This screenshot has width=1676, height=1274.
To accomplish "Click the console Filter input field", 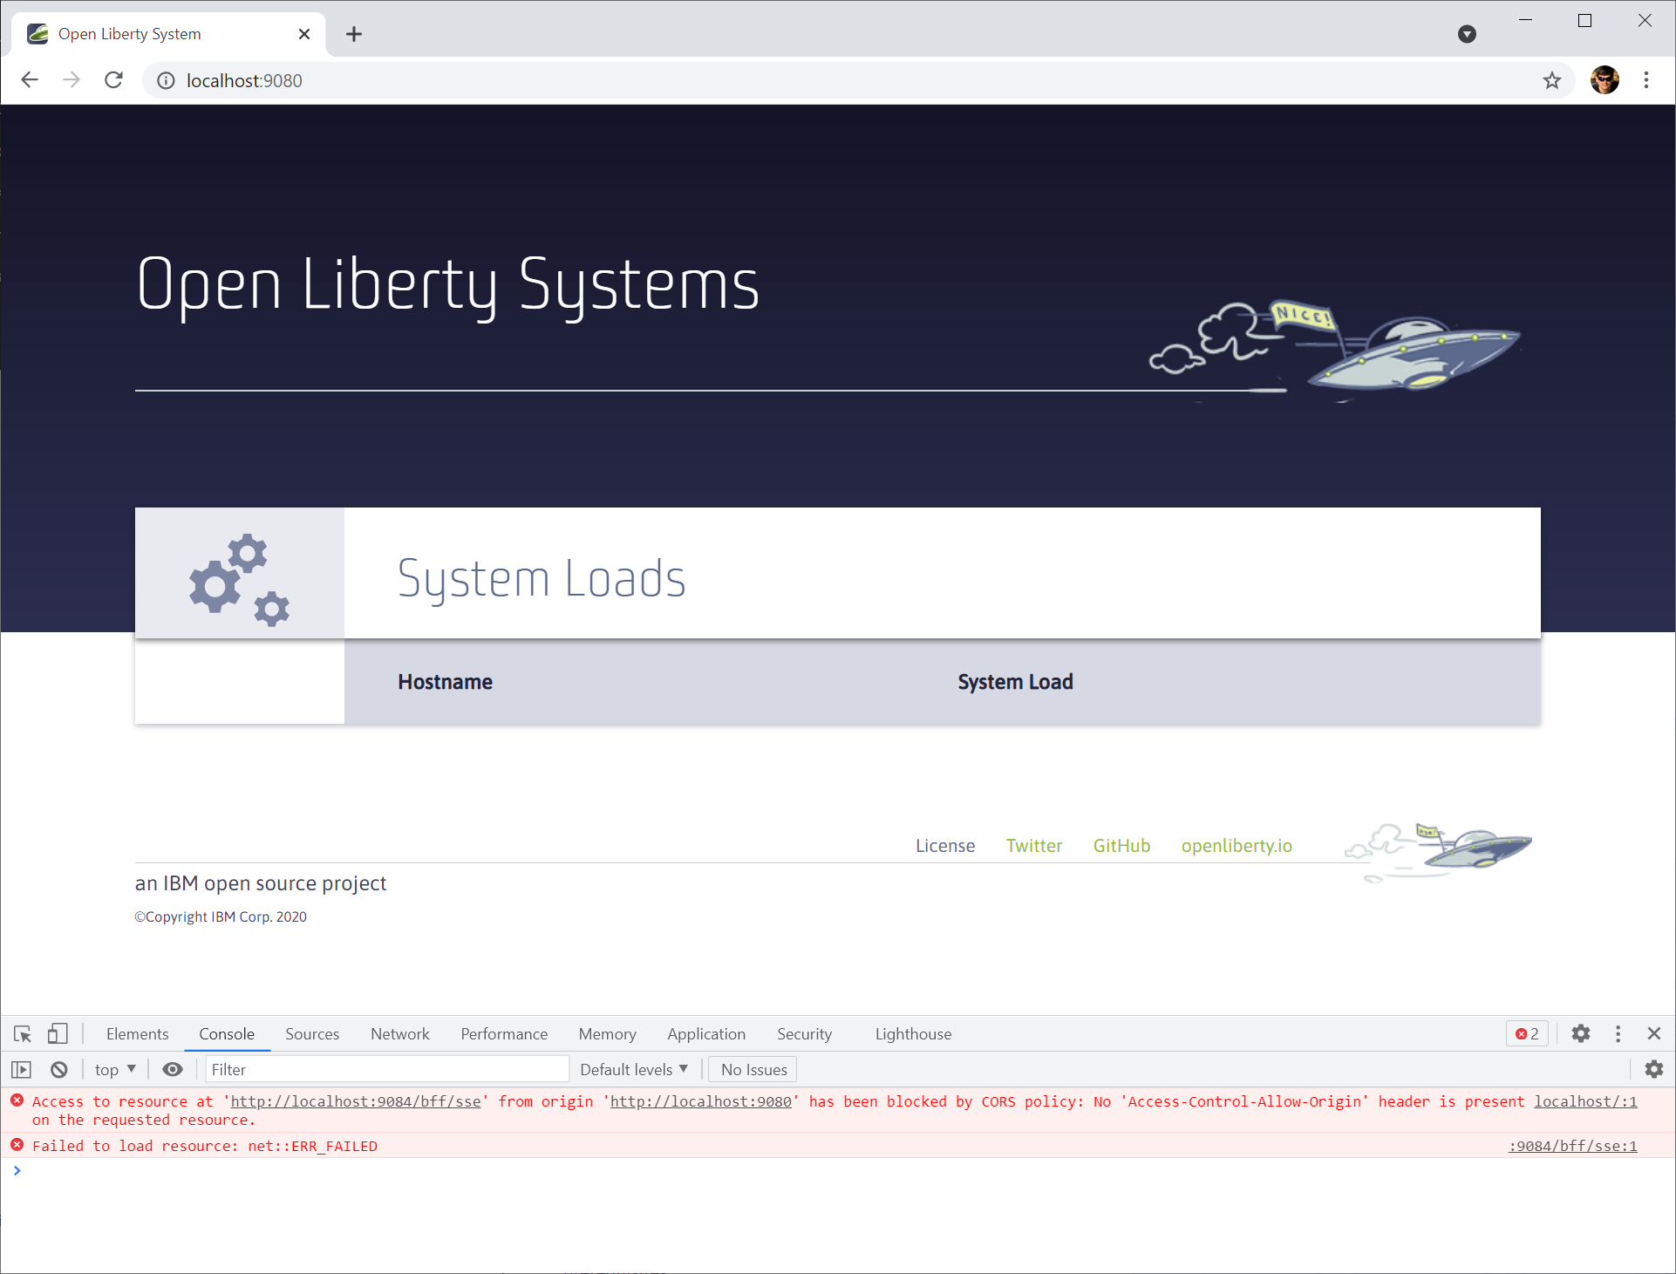I will point(387,1070).
